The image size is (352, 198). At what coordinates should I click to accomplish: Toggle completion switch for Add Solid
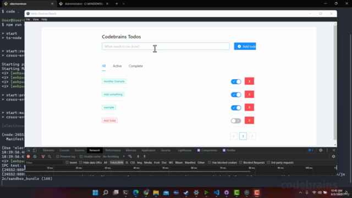pyautogui.click(x=236, y=120)
